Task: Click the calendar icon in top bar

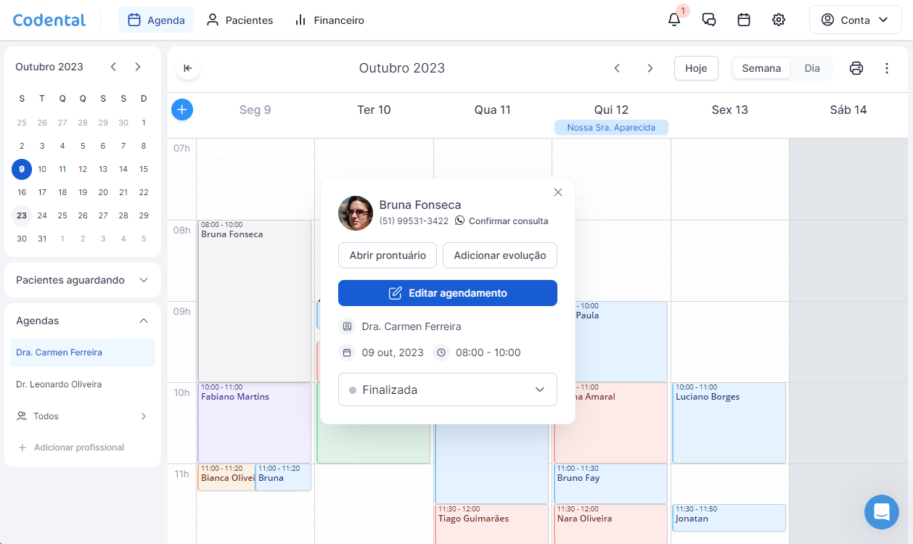Action: pyautogui.click(x=744, y=20)
